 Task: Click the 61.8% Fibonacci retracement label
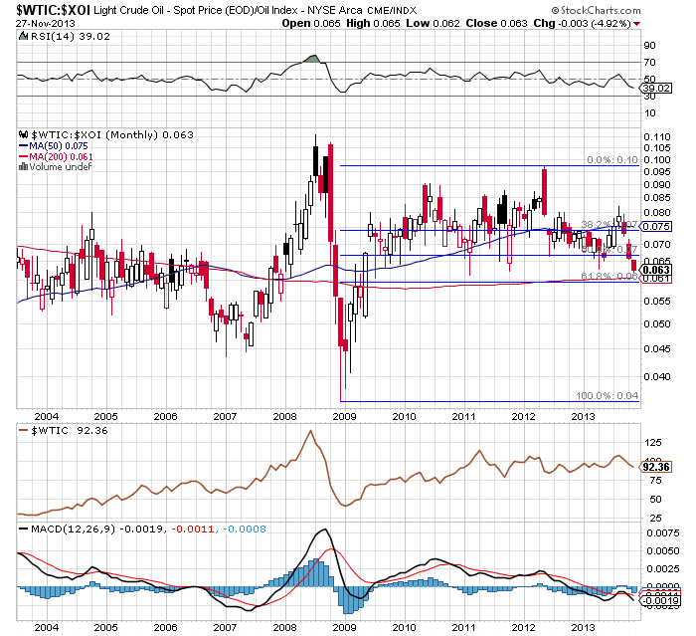click(609, 277)
